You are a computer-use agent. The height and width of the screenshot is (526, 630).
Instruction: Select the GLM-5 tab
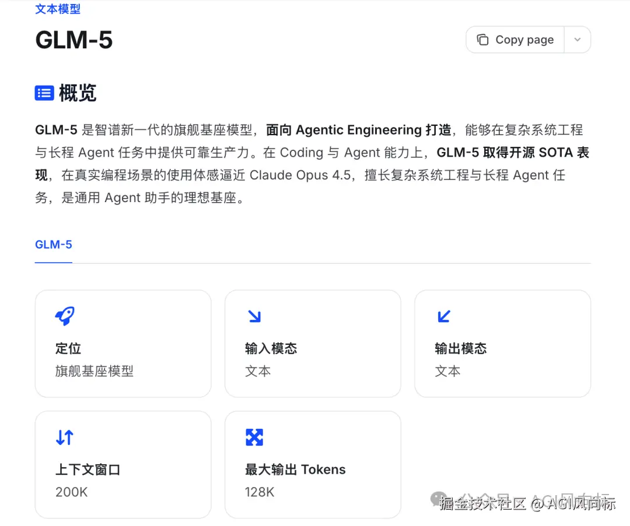point(54,244)
